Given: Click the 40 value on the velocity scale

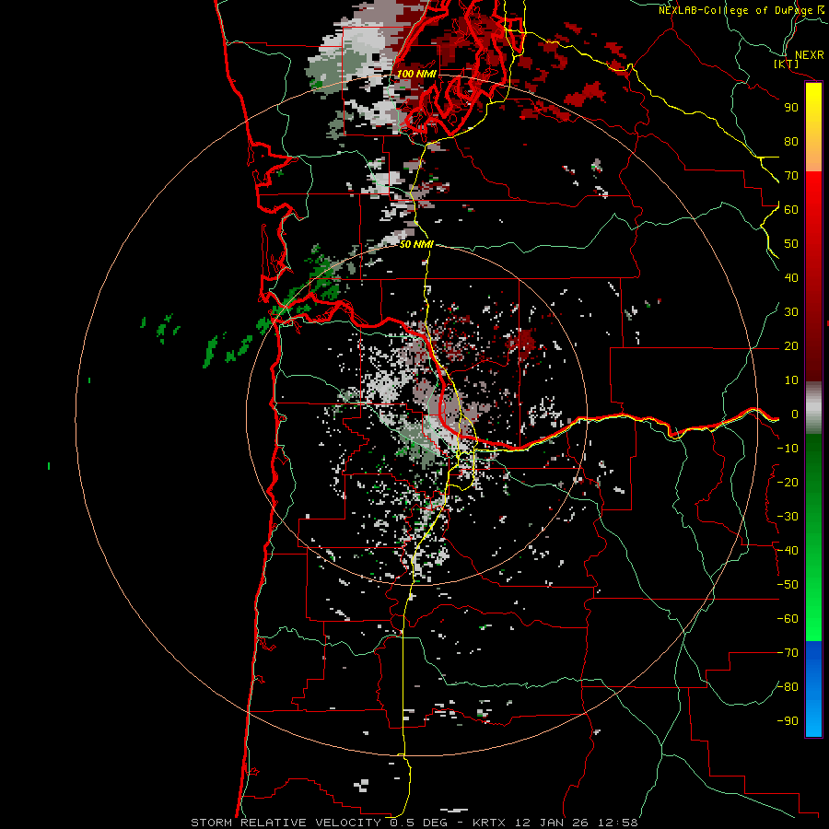Looking at the screenshot, I should tap(791, 278).
